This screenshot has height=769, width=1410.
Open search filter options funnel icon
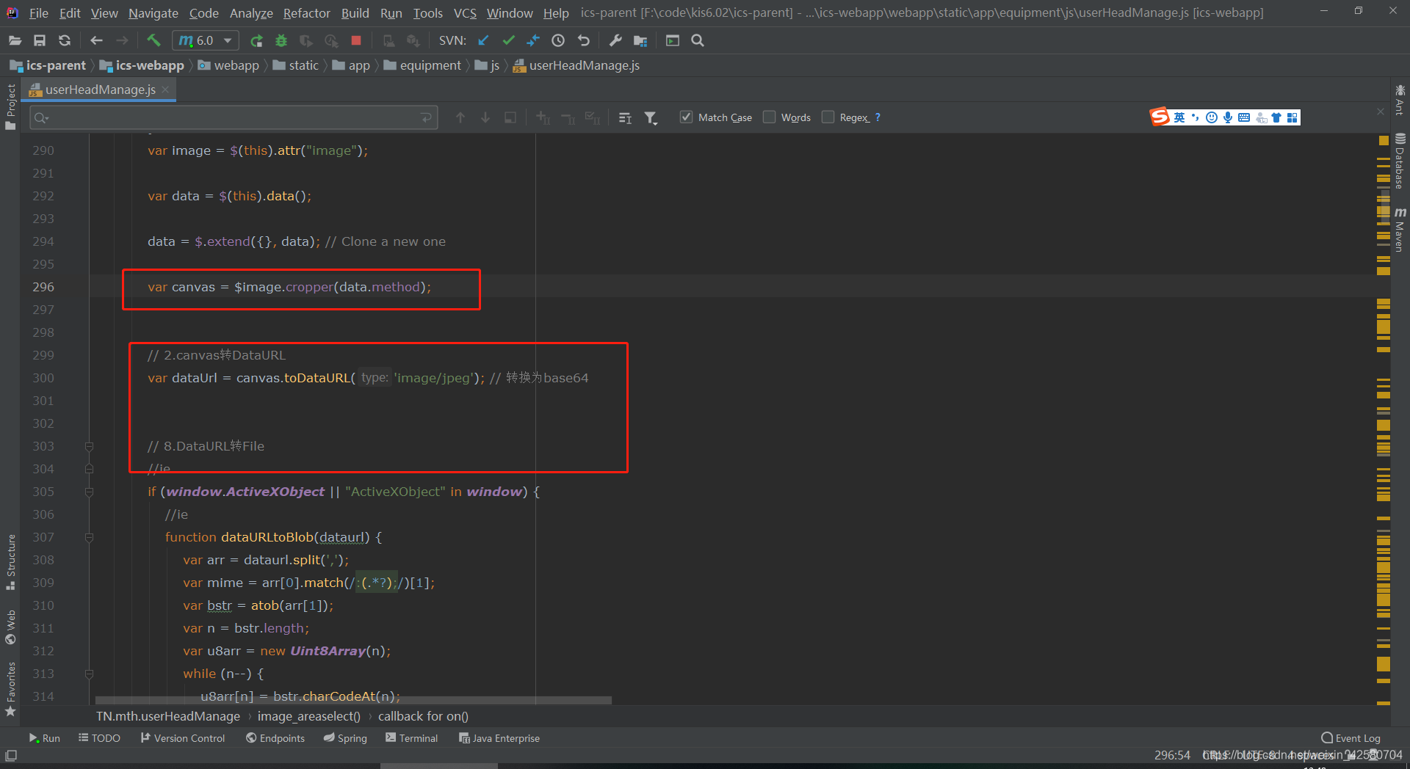pos(651,117)
